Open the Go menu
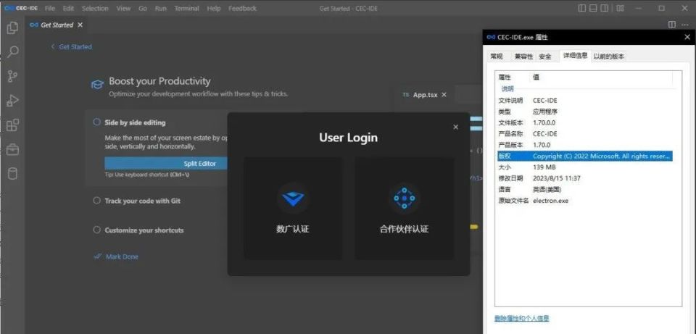The height and width of the screenshot is (334, 696). pos(143,9)
